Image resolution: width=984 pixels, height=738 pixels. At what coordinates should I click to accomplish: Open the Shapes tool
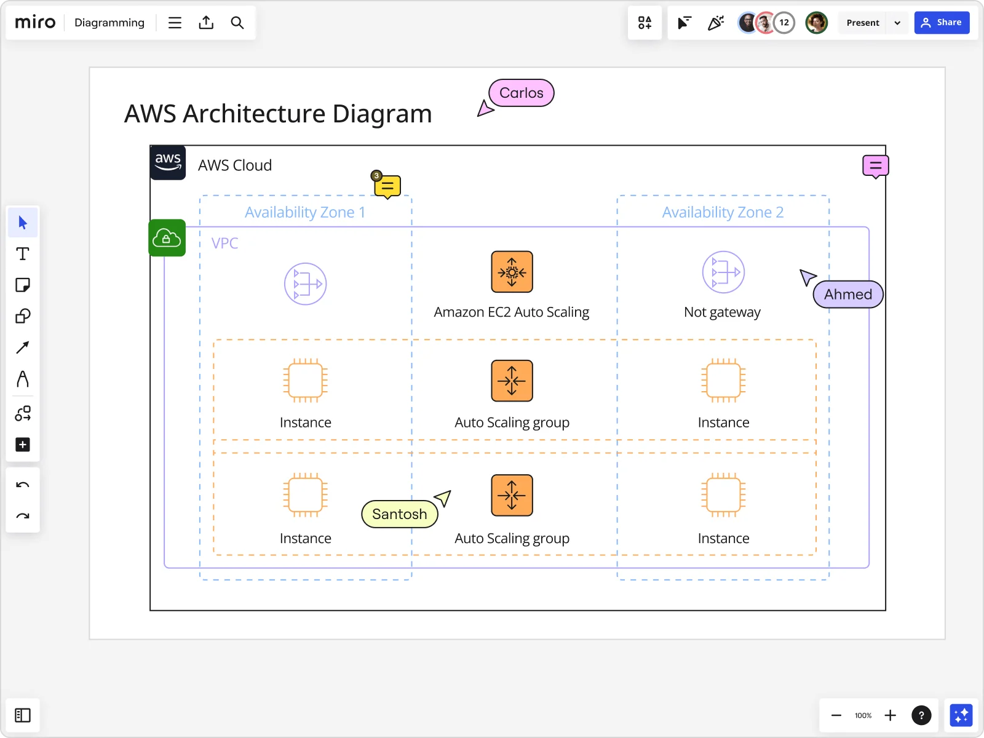(23, 316)
